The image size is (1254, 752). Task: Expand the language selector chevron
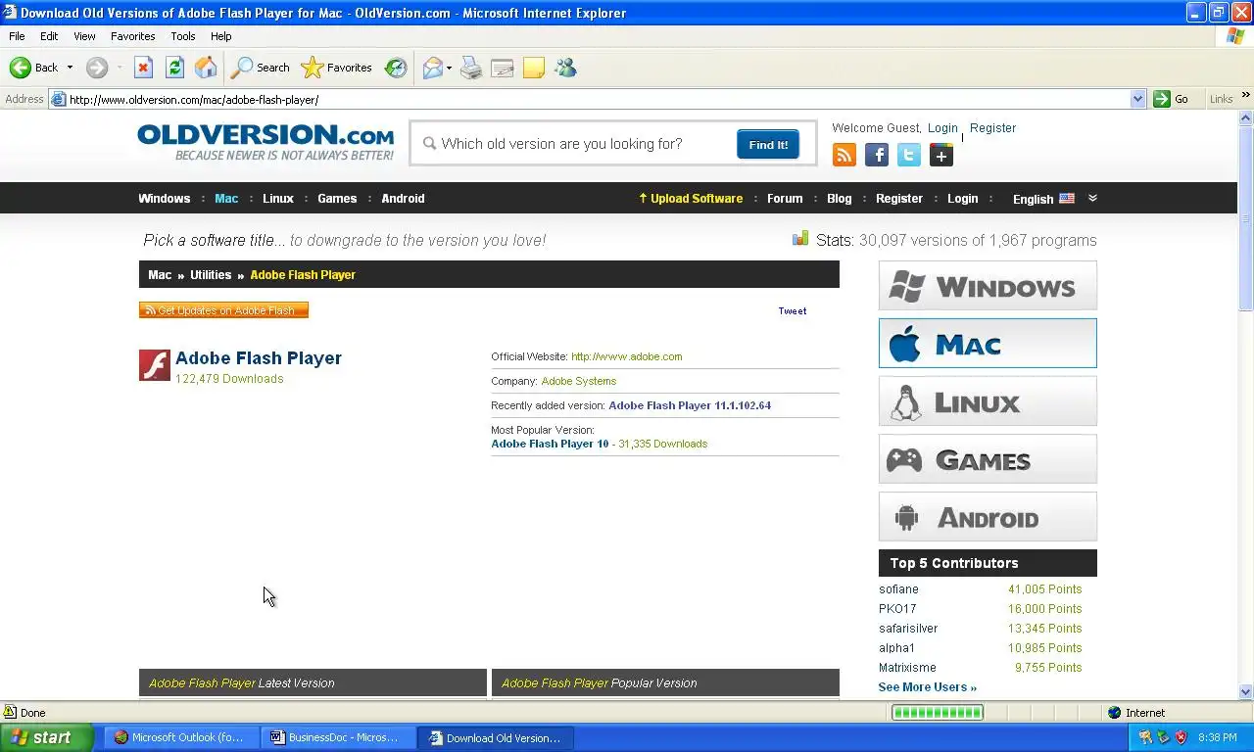tap(1092, 198)
